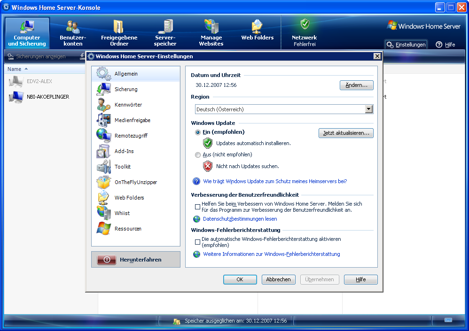The image size is (469, 331).
Task: Enable Benutzerfreundlichkeit improvement checkbox
Action: (197, 207)
